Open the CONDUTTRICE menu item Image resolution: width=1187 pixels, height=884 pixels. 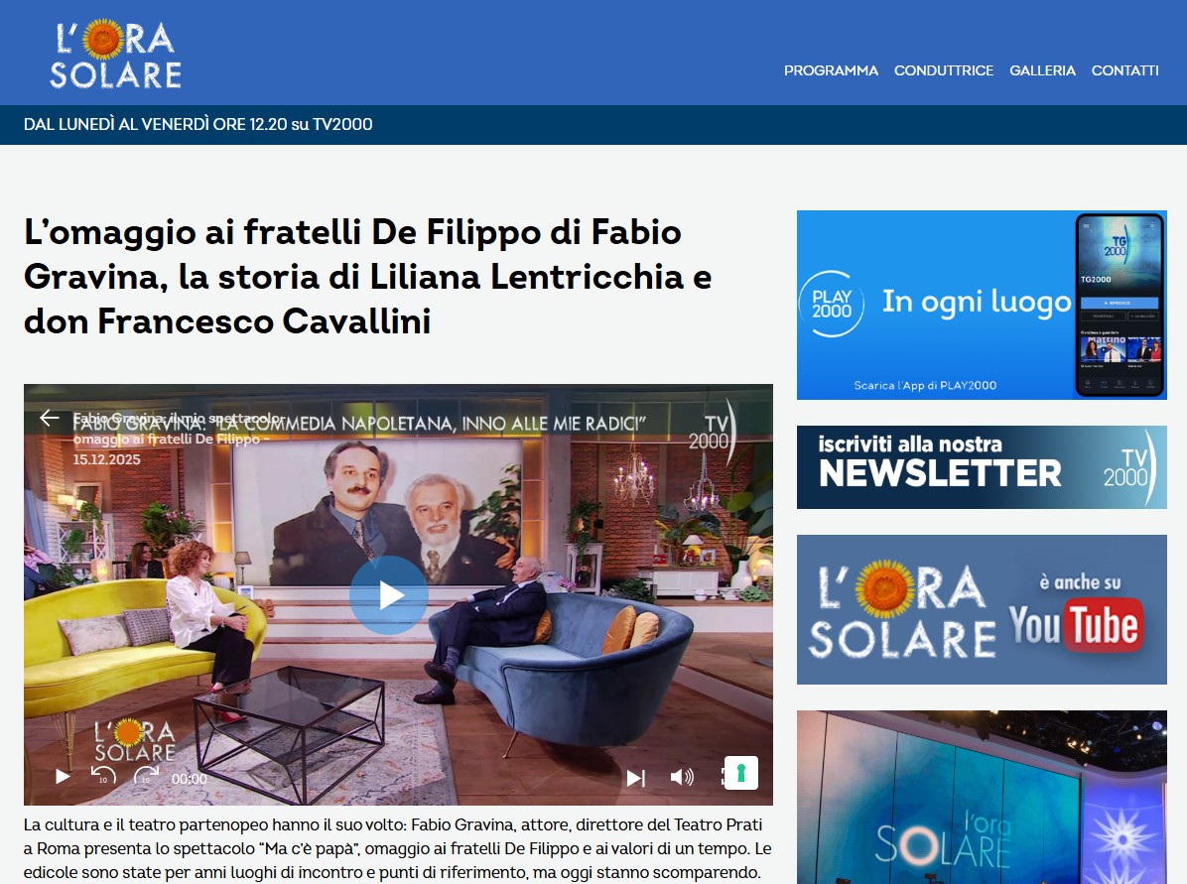pyautogui.click(x=943, y=70)
